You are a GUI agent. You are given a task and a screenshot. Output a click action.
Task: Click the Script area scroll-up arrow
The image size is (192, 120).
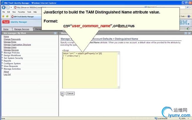[x=118, y=54]
